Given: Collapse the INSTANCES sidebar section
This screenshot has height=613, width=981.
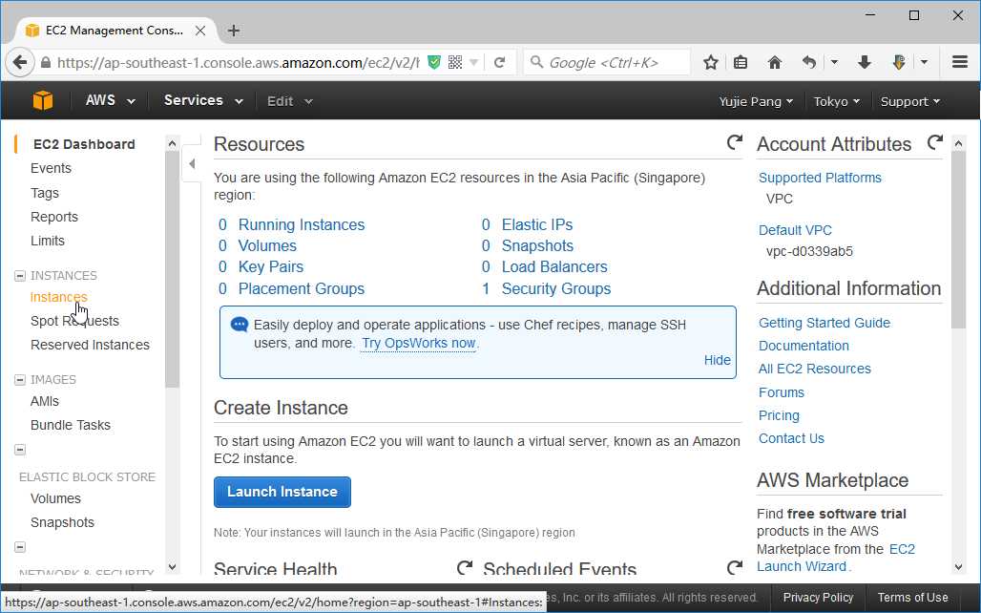Looking at the screenshot, I should tap(20, 276).
